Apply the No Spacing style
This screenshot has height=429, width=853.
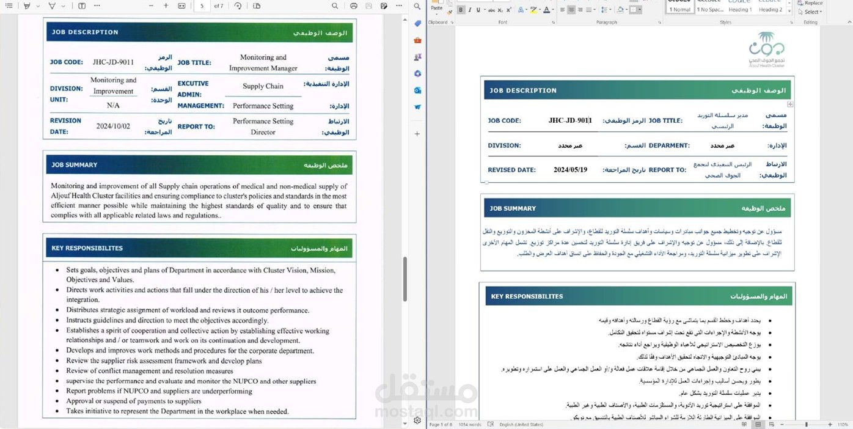[x=710, y=7]
